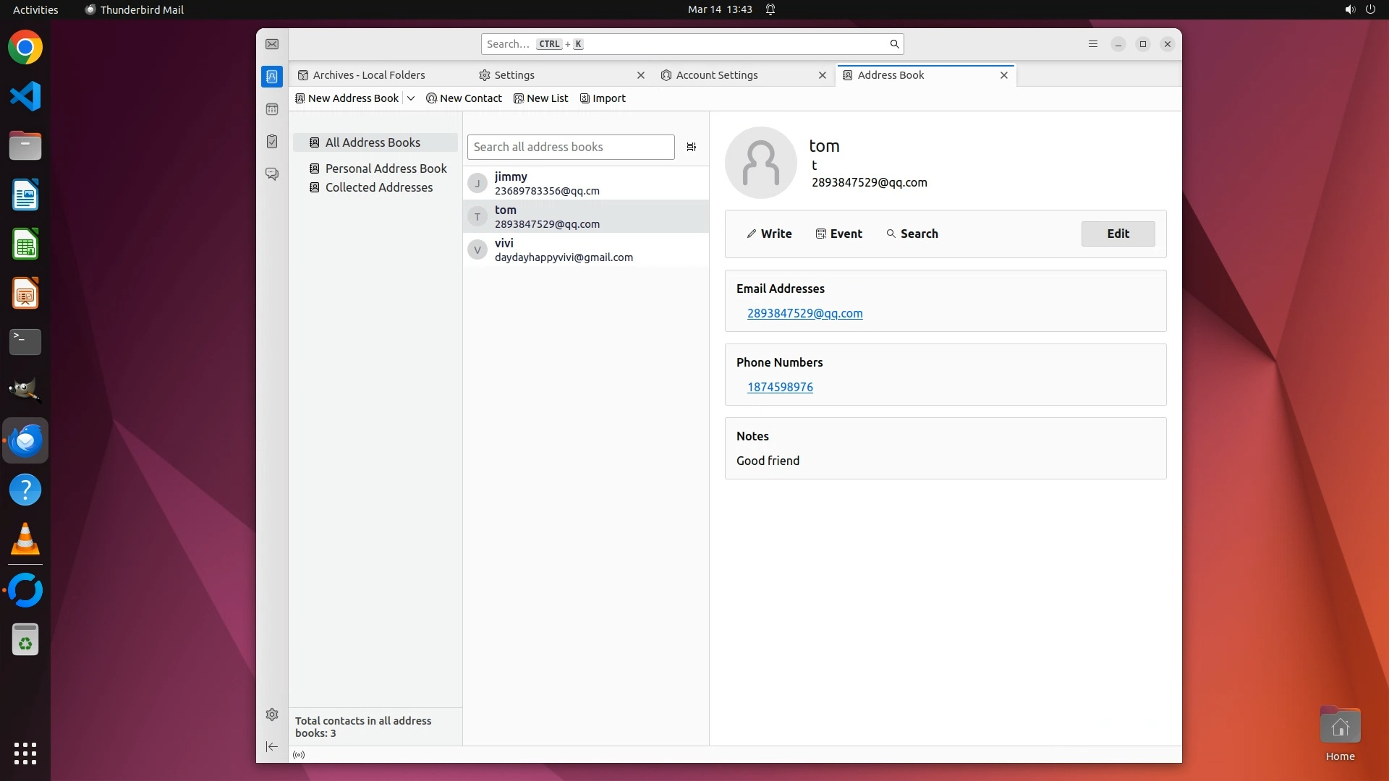Screen dimensions: 1389x781
Task: Click the tom contact avatar photo
Action: (760, 163)
